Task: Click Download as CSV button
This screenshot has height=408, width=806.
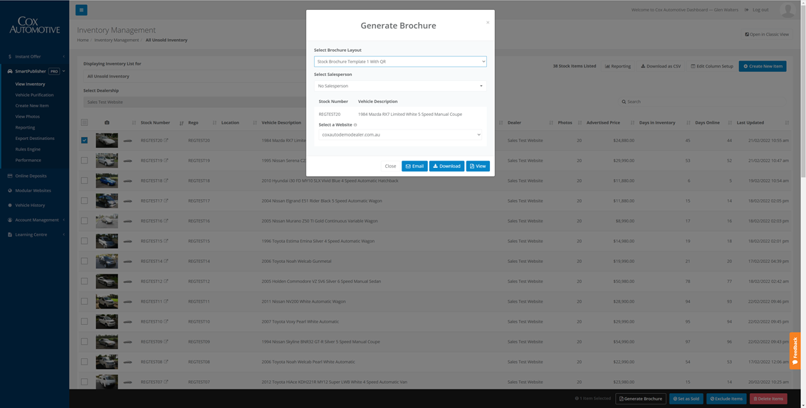Action: (661, 66)
